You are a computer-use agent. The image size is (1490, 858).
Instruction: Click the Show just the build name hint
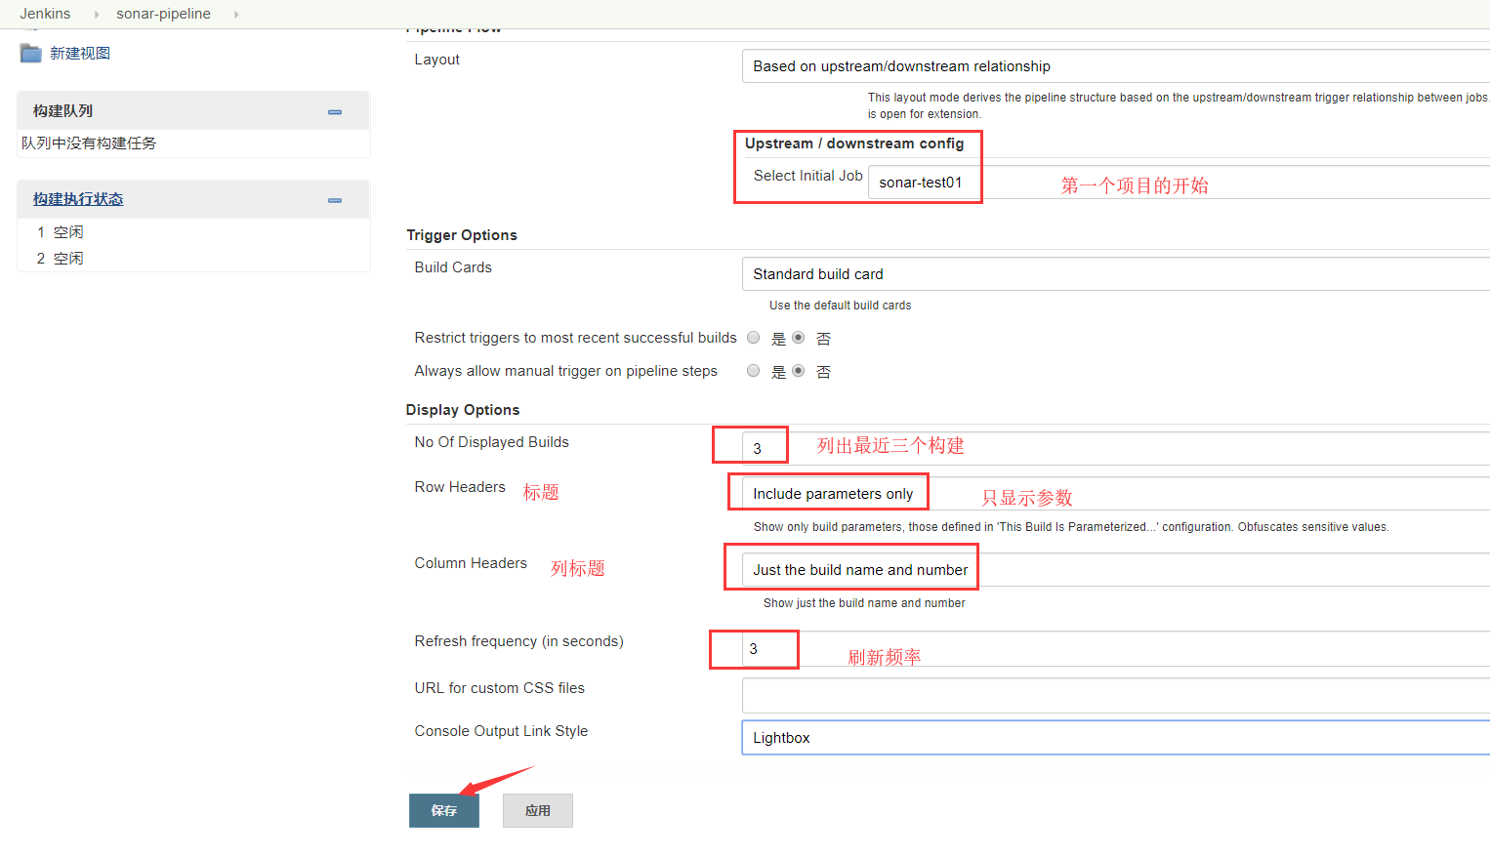point(864,603)
